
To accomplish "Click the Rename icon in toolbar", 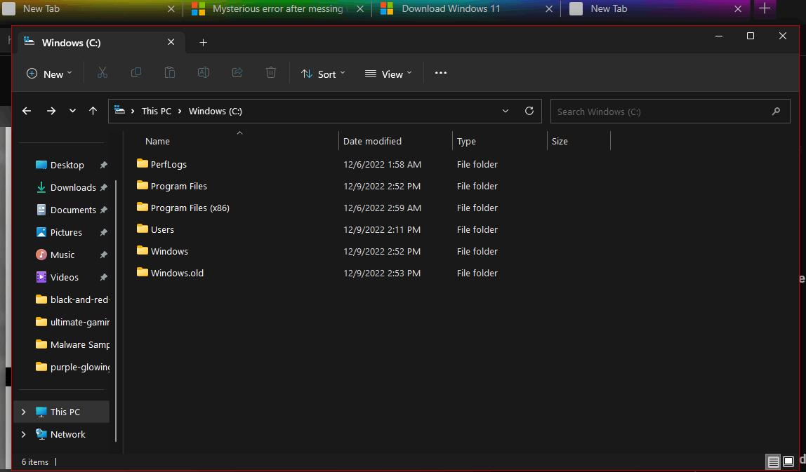I will point(204,73).
